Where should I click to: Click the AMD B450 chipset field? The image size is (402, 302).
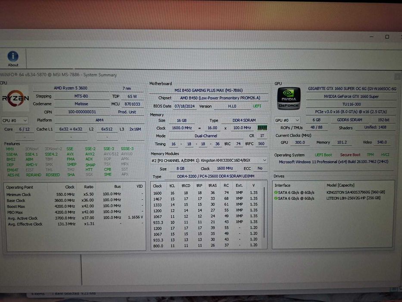click(x=220, y=98)
